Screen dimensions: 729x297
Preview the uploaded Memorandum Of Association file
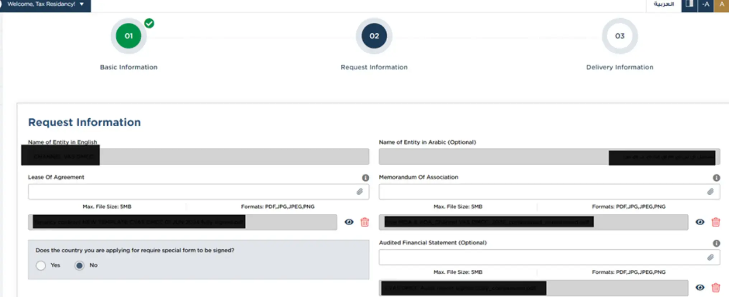(x=700, y=222)
